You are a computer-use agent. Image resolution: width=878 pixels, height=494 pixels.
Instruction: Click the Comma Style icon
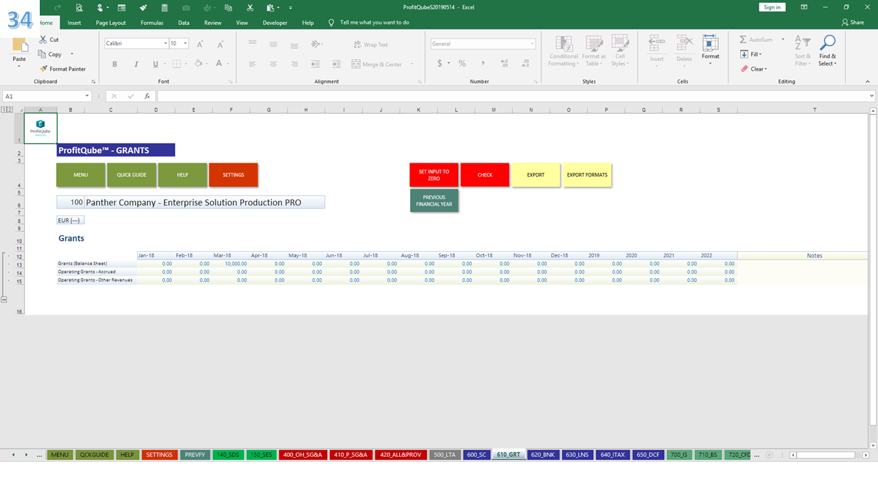point(483,63)
